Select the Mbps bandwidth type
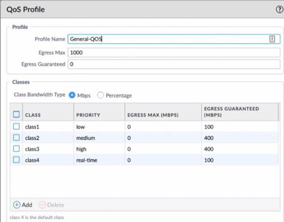Viewport: 284px width, 222px height. pyautogui.click(x=72, y=95)
